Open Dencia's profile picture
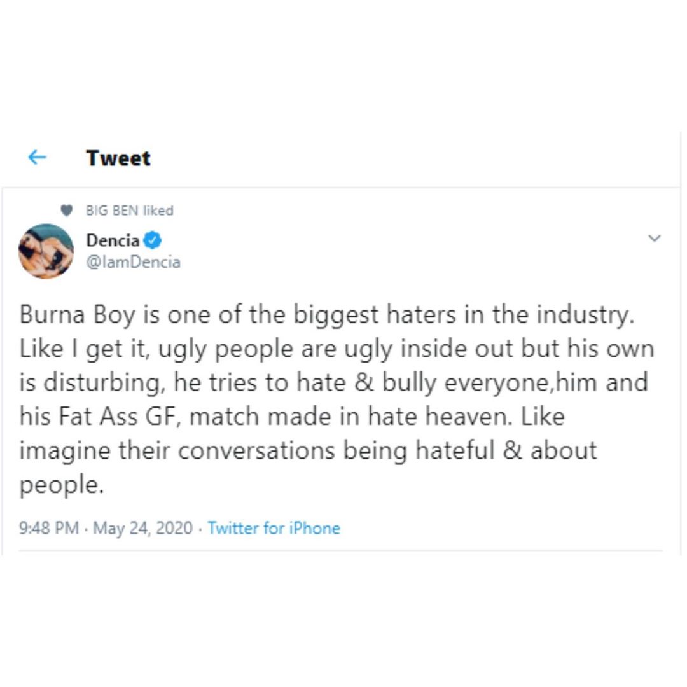This screenshot has width=687, height=687. 46,251
